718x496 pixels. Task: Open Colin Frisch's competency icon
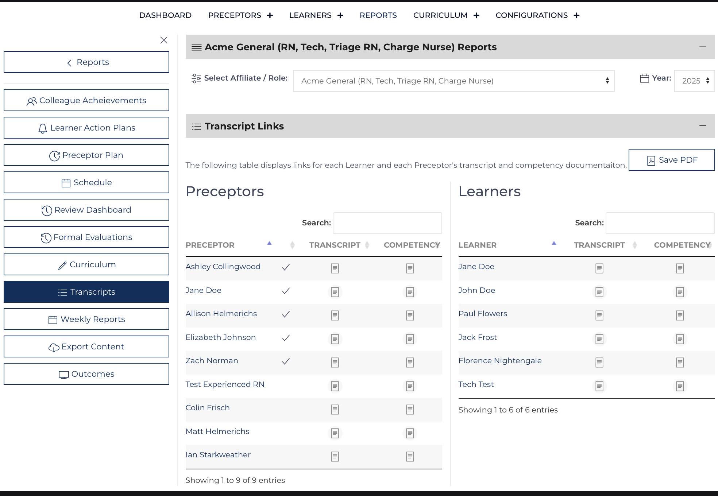[x=410, y=410]
